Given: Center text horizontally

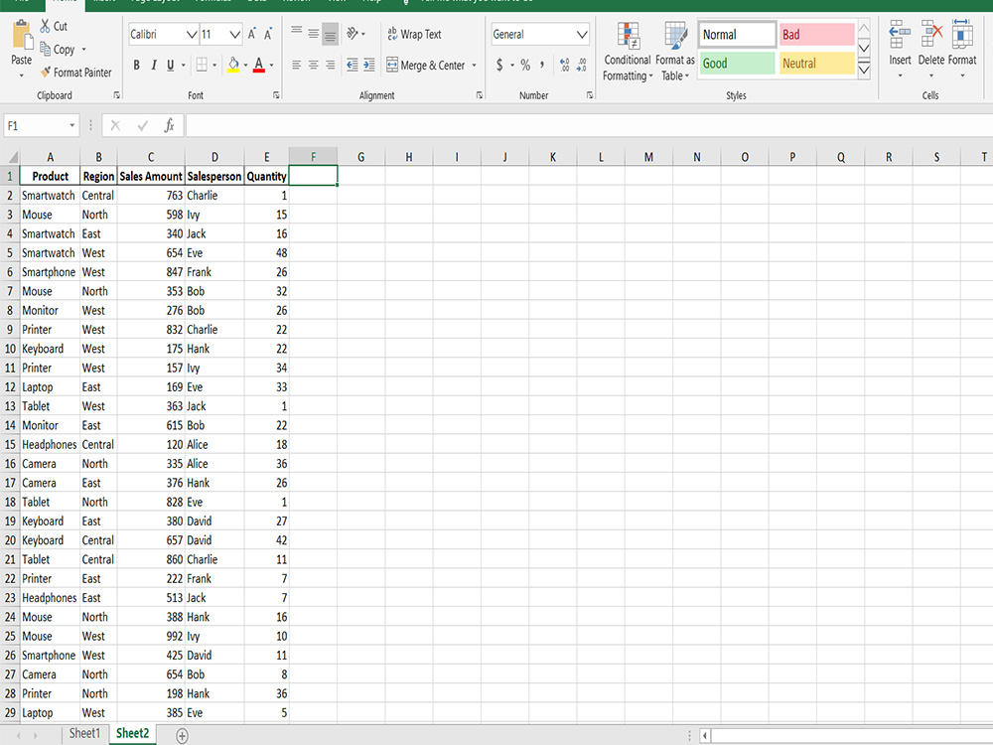Looking at the screenshot, I should [x=314, y=65].
